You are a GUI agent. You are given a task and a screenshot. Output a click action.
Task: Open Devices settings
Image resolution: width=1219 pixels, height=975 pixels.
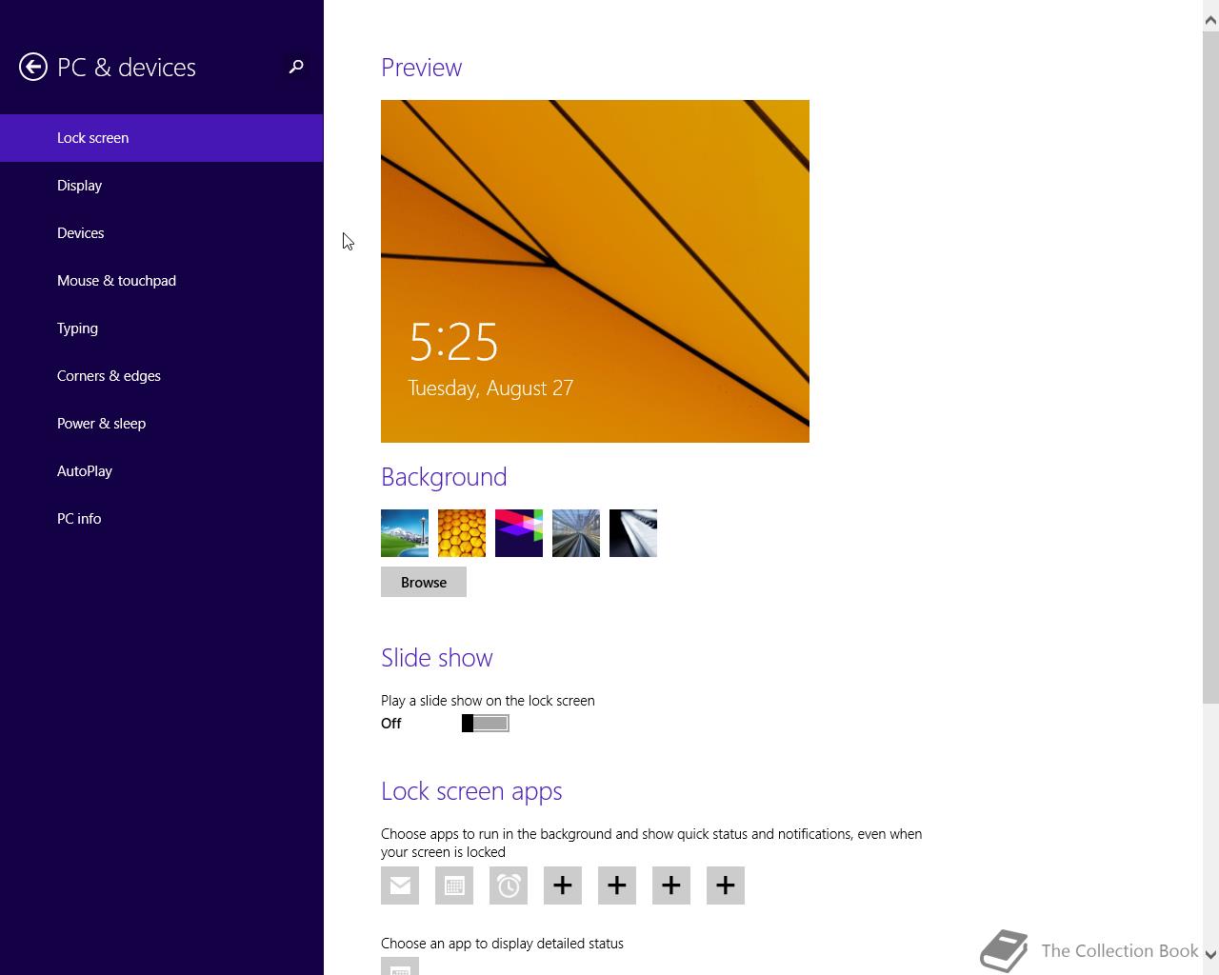pos(162,233)
